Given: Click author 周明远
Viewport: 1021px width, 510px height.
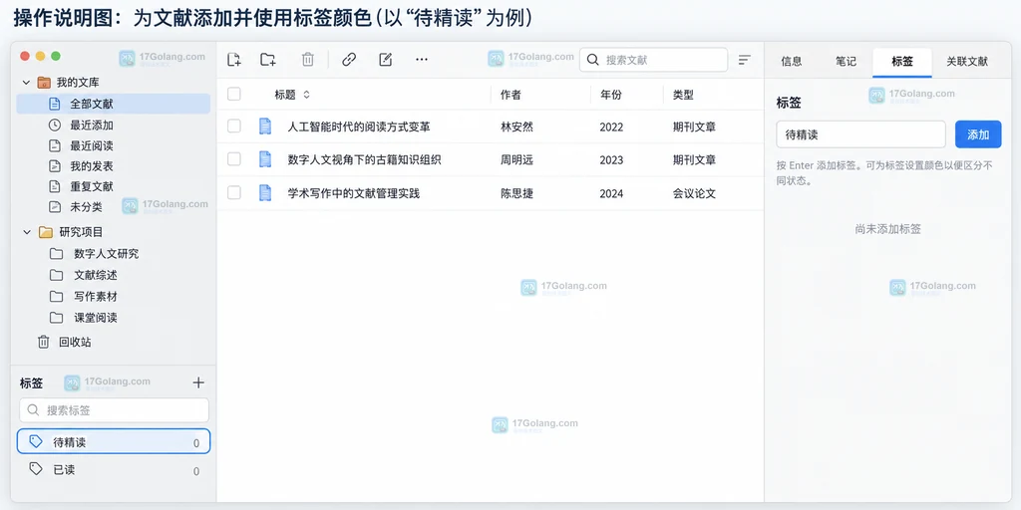Looking at the screenshot, I should click(x=516, y=160).
